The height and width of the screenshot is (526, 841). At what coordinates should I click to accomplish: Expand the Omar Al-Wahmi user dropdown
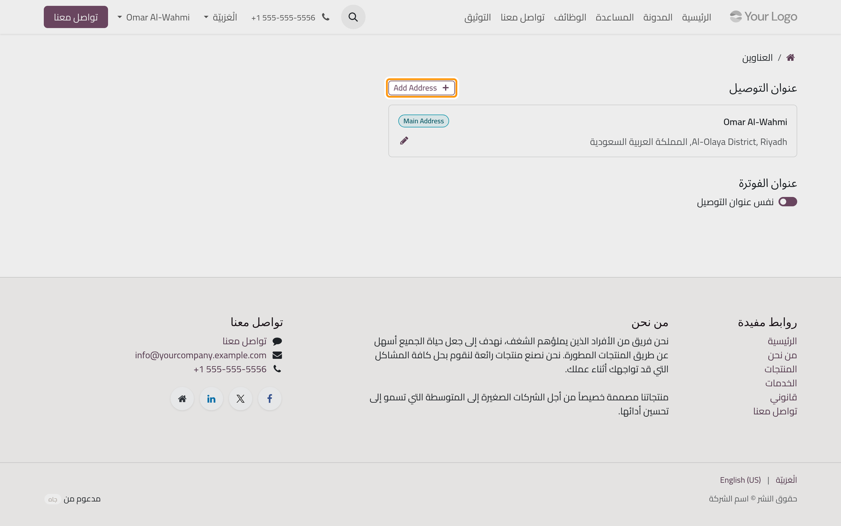tap(154, 17)
